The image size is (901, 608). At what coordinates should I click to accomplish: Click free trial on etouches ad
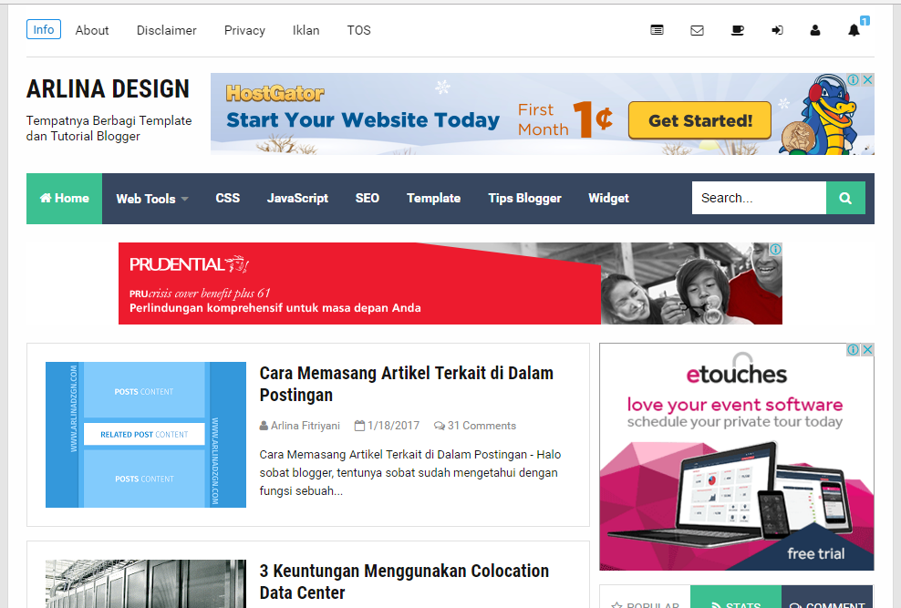(816, 553)
